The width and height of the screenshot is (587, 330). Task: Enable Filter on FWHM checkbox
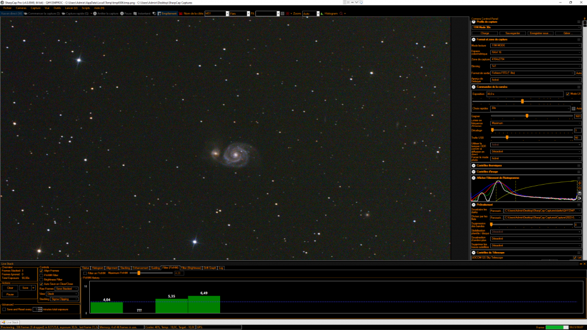point(85,273)
